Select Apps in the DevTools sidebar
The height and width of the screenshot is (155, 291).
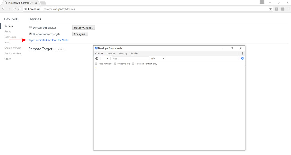click(7, 43)
